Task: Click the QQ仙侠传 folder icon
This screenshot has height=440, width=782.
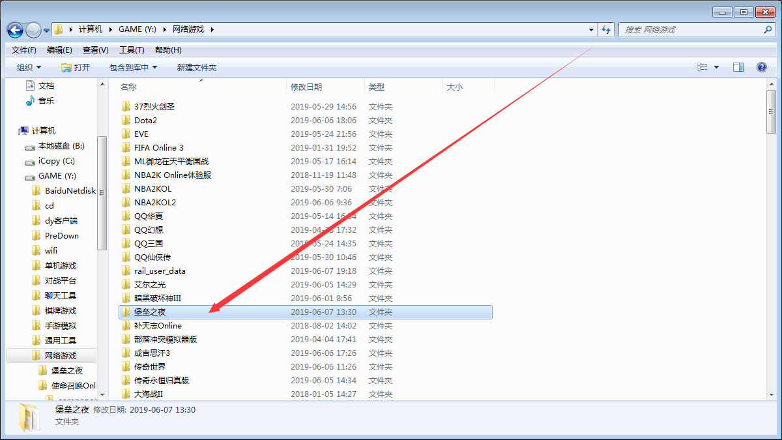Action: (126, 257)
